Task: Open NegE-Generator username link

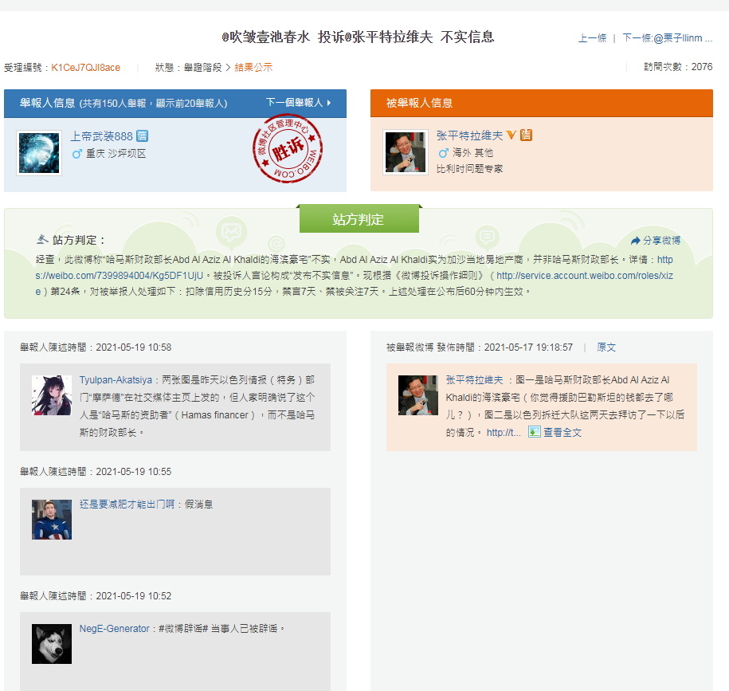Action: click(115, 629)
